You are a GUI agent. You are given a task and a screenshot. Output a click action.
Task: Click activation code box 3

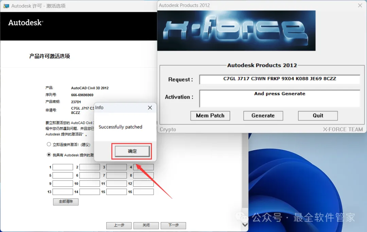click(117, 167)
